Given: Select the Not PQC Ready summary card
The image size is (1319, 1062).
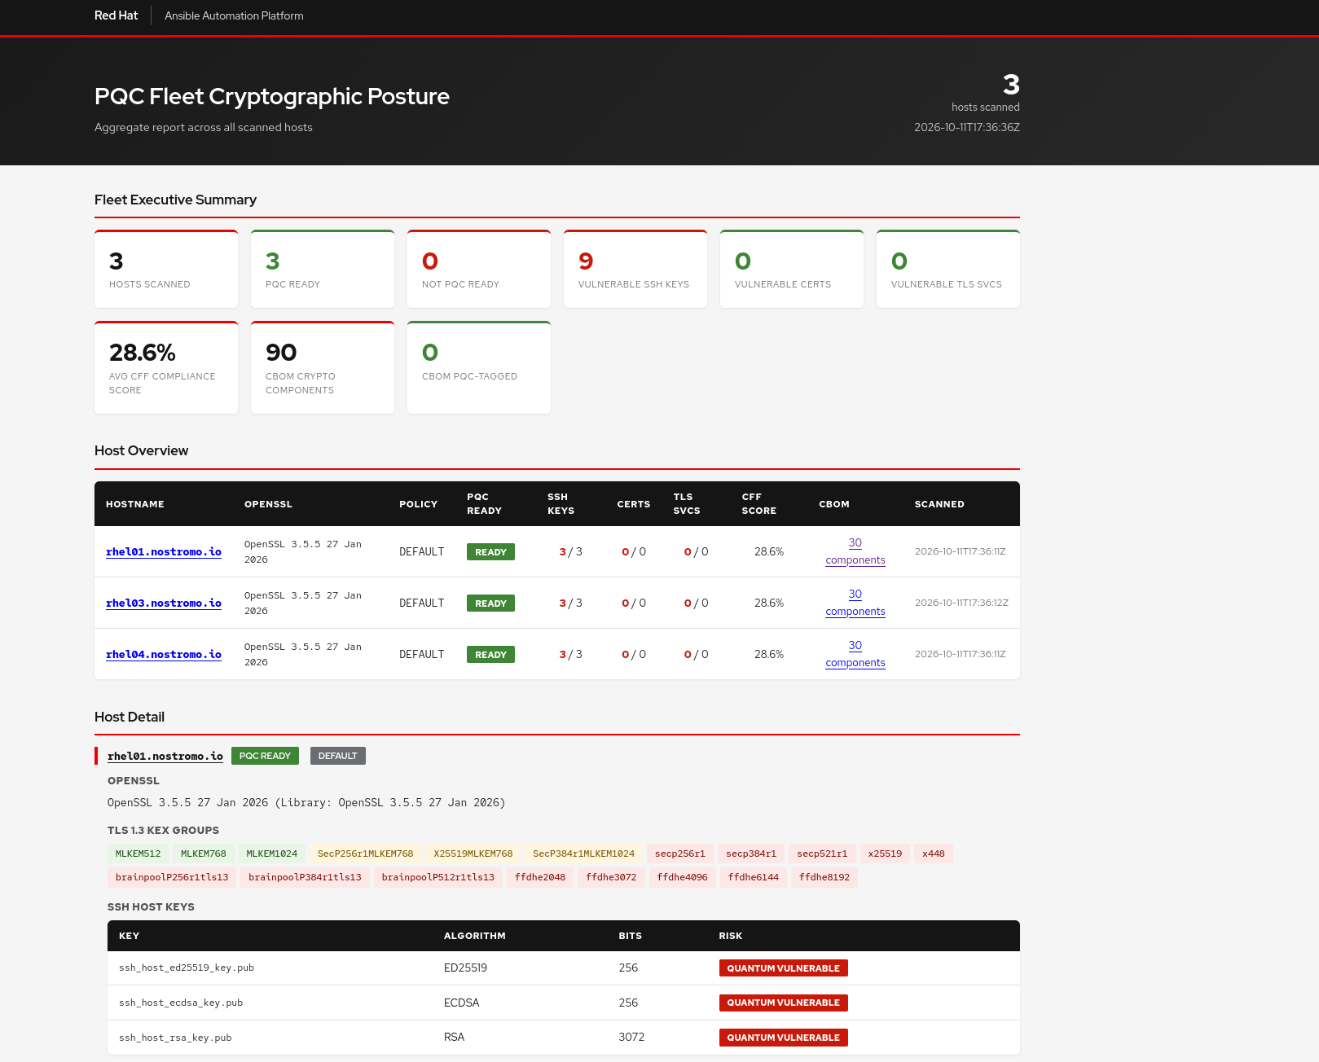Looking at the screenshot, I should pyautogui.click(x=479, y=269).
